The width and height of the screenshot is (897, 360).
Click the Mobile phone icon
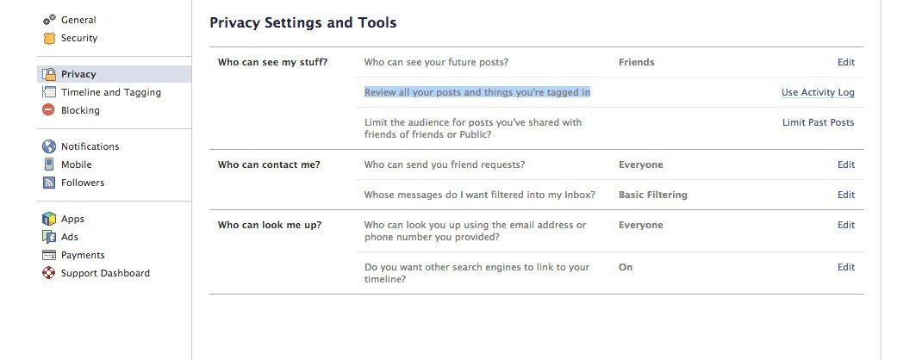tap(49, 164)
